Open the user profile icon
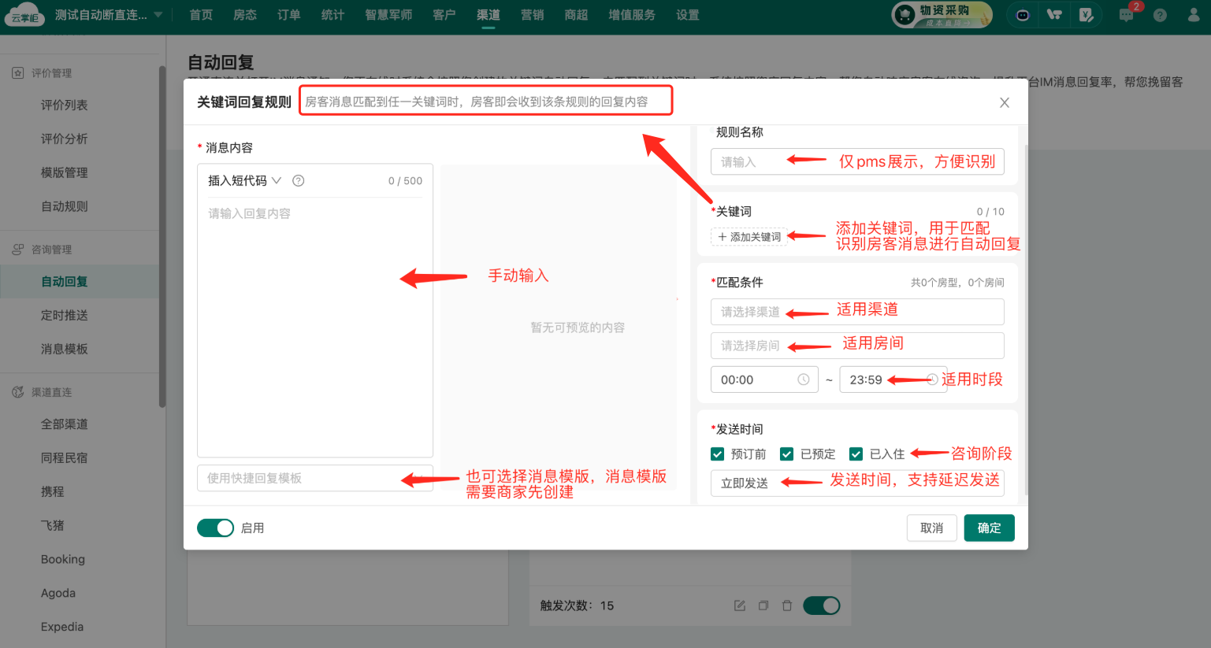1211x648 pixels. pyautogui.click(x=1194, y=15)
